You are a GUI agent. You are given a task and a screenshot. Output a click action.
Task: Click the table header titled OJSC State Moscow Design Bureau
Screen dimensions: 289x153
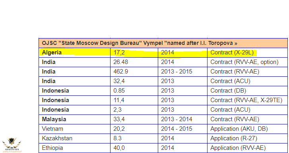(x=163, y=43)
